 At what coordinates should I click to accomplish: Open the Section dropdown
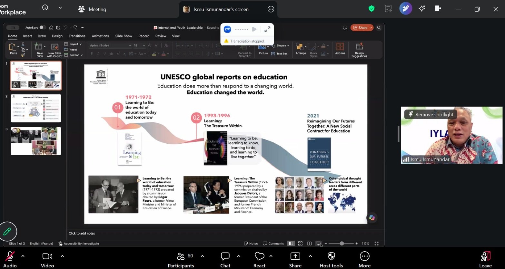tap(74, 55)
